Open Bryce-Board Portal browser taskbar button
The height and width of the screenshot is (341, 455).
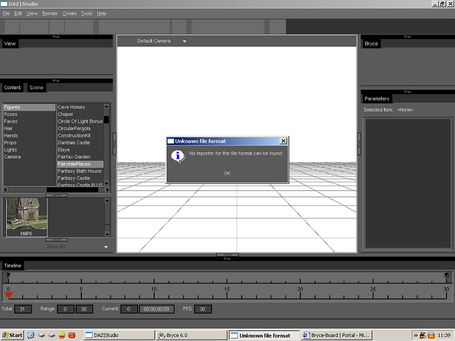pyautogui.click(x=337, y=335)
